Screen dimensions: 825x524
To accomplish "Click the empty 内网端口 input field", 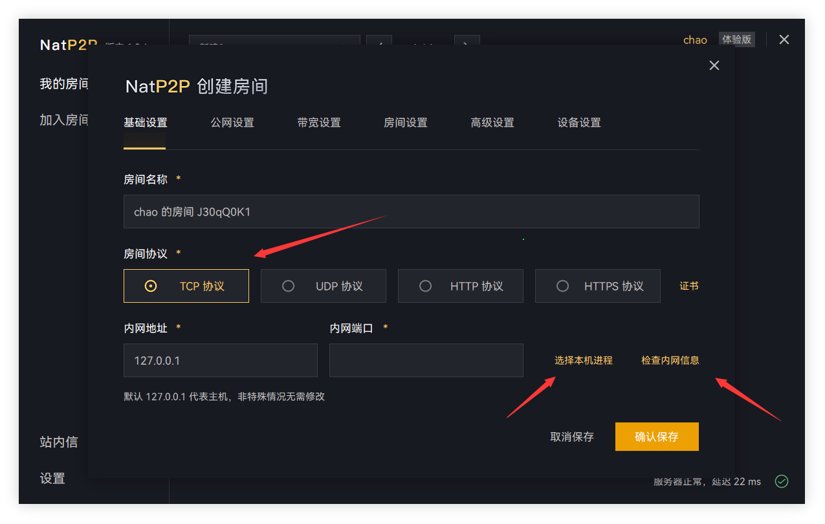I will (426, 360).
